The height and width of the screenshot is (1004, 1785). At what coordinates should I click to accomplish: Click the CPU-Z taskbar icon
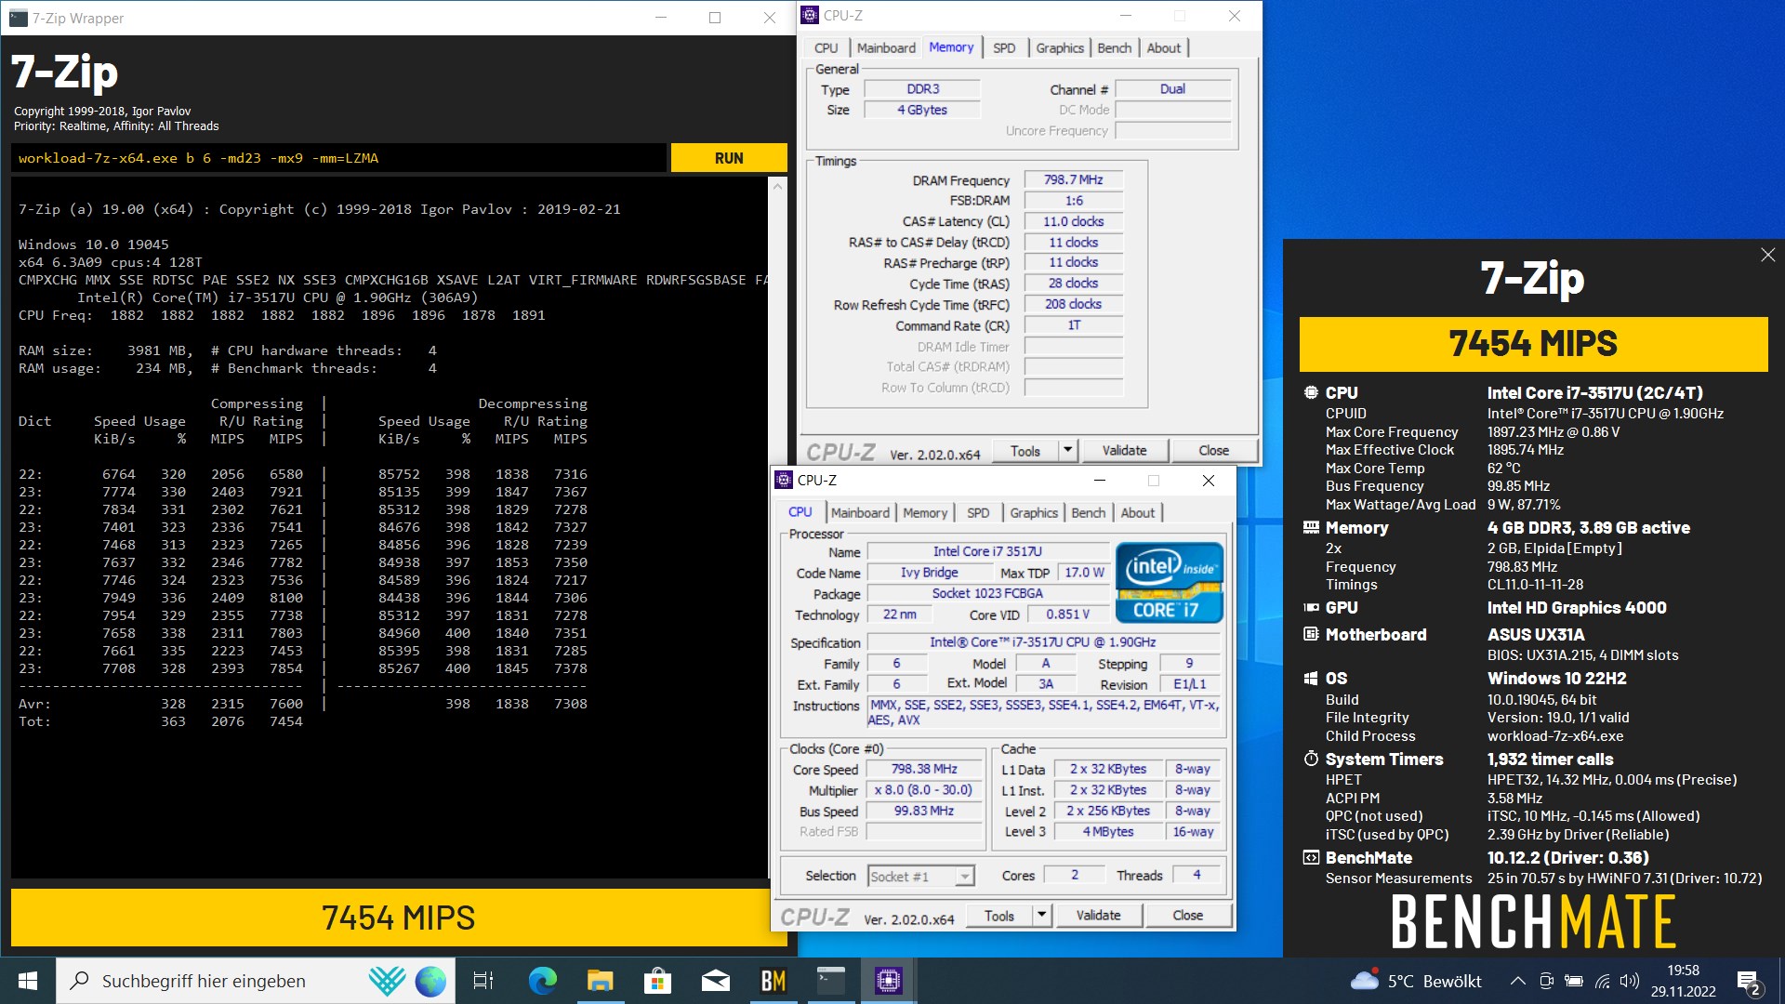(x=888, y=981)
